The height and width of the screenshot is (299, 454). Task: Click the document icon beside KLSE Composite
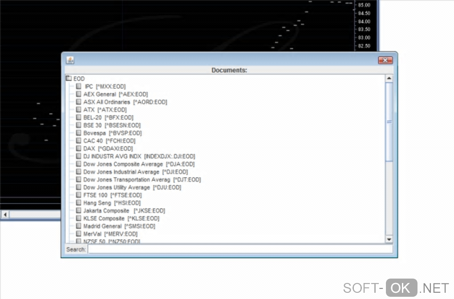(x=78, y=218)
